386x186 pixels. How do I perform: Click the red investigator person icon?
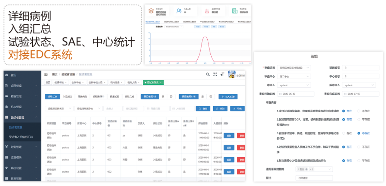tap(207, 11)
